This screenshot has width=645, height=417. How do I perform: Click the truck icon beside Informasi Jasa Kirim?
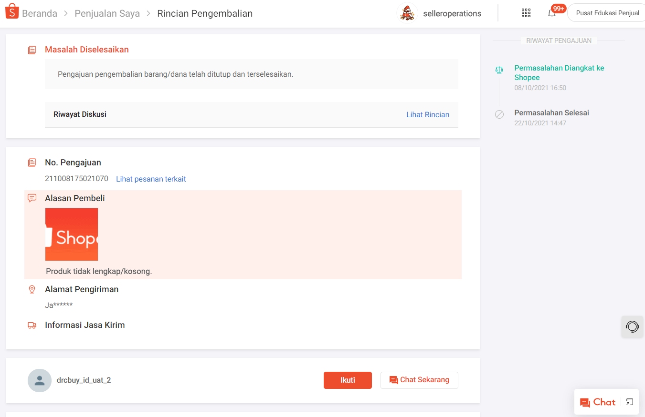coord(32,325)
